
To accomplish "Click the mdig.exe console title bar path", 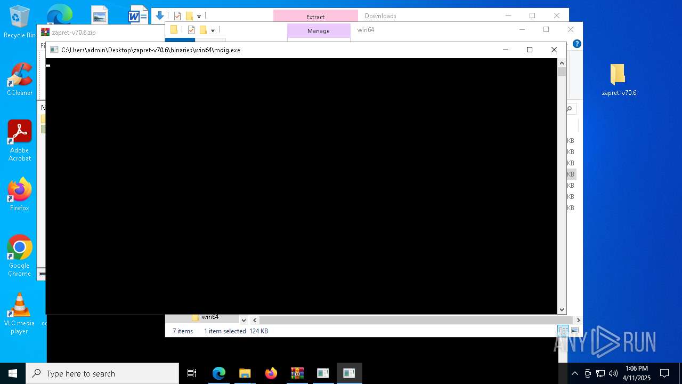I will [151, 50].
